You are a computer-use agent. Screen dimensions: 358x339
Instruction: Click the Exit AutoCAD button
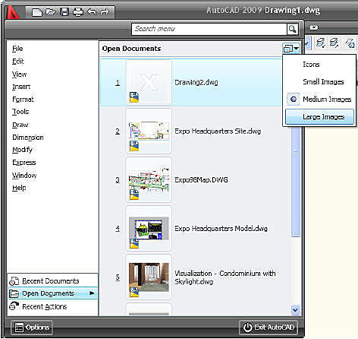click(268, 328)
